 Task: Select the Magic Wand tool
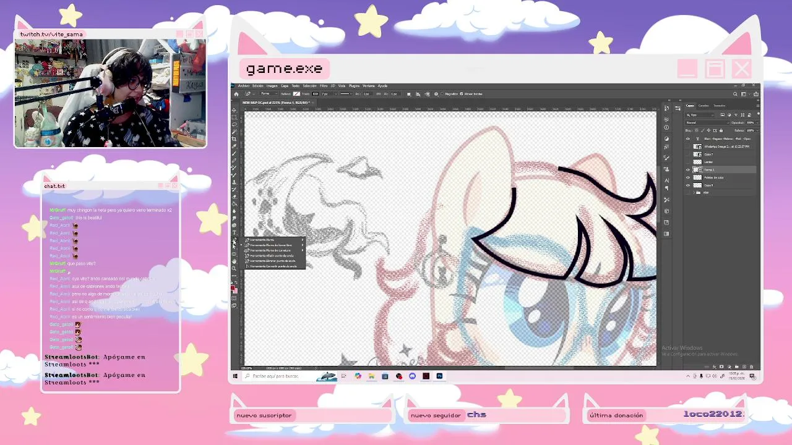(234, 132)
